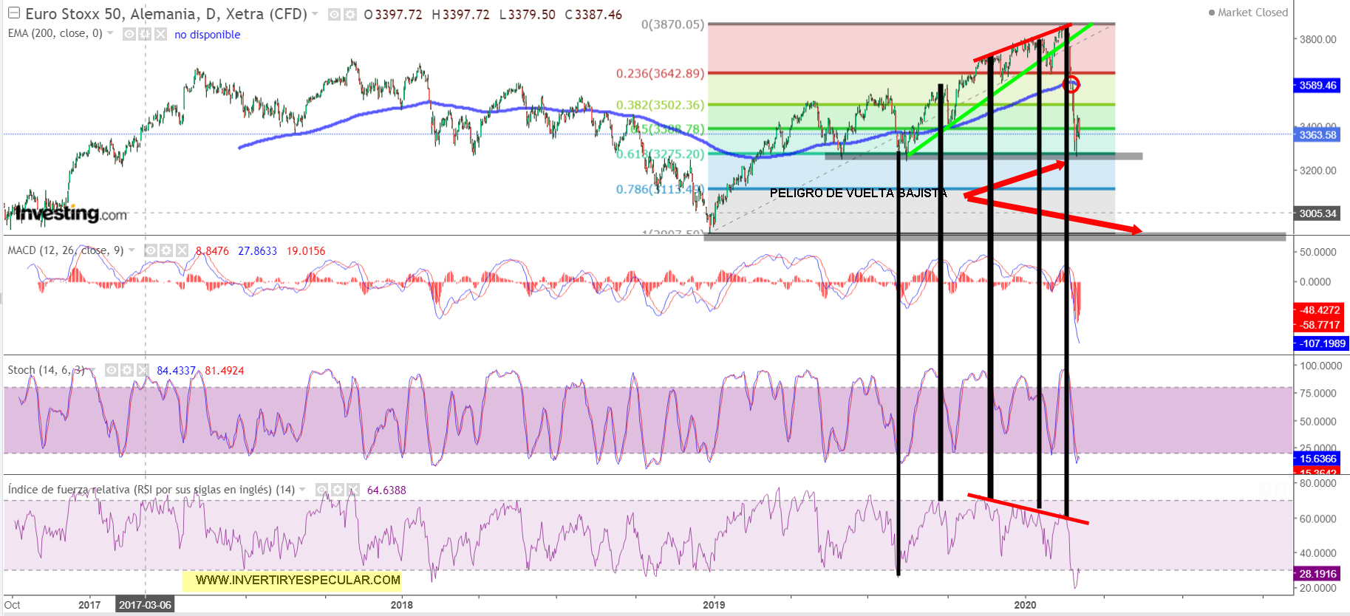Image resolution: width=1350 pixels, height=616 pixels.
Task: Remove the MACD indicator with X
Action: point(182,250)
